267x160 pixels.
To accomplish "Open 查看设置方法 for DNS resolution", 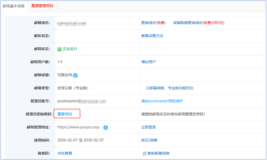I will pos(152,36).
